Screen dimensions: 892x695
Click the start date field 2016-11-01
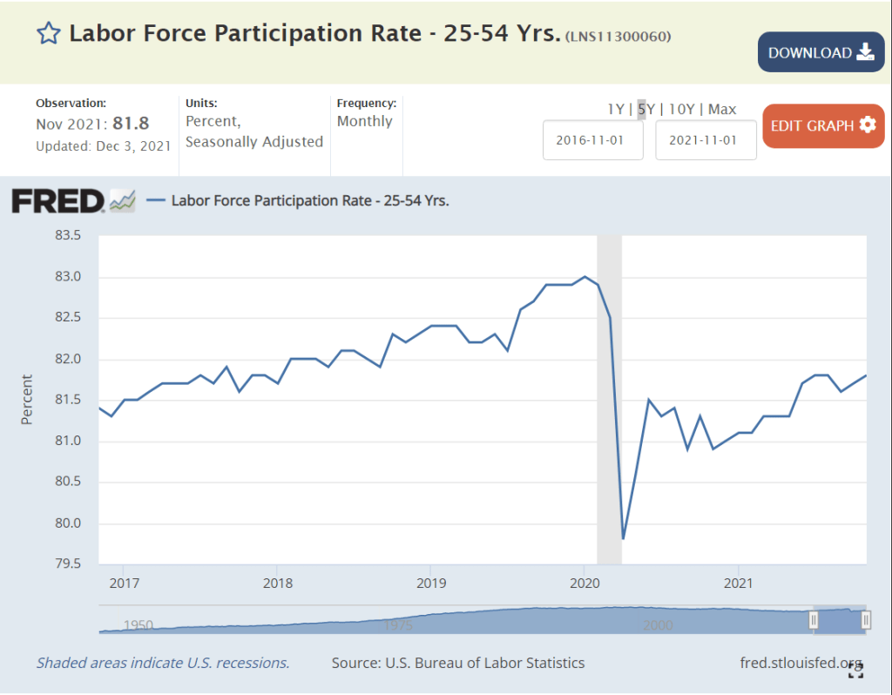(592, 140)
